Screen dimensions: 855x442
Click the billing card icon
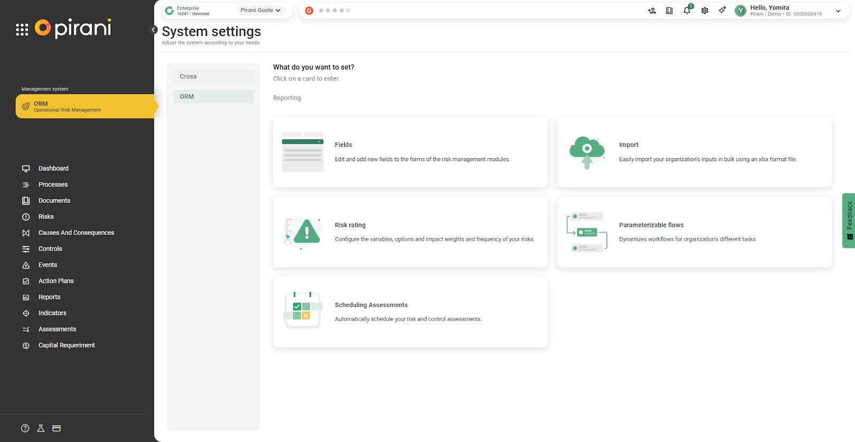coord(57,428)
